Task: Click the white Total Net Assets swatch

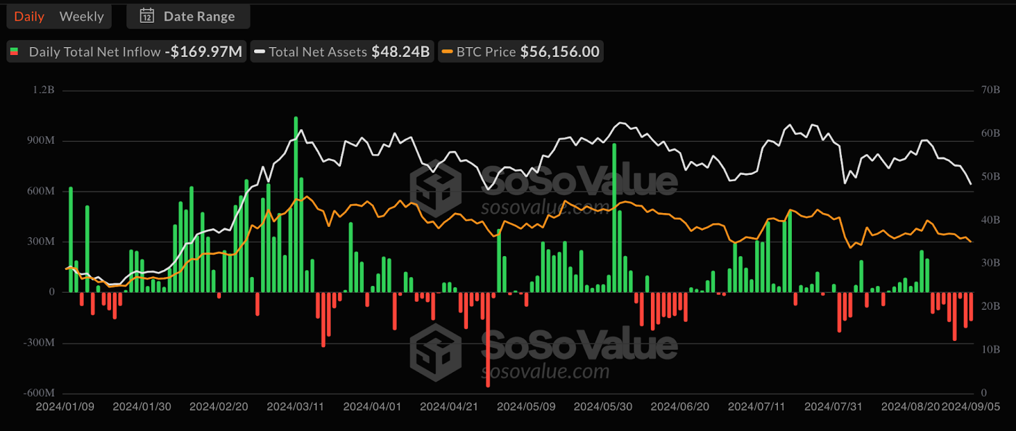Action: tap(260, 52)
